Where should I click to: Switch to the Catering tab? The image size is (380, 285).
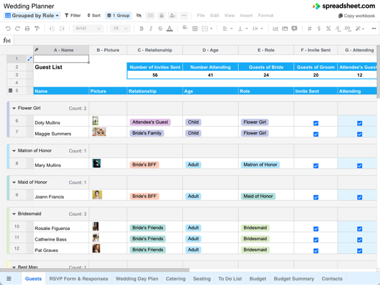tap(175, 279)
